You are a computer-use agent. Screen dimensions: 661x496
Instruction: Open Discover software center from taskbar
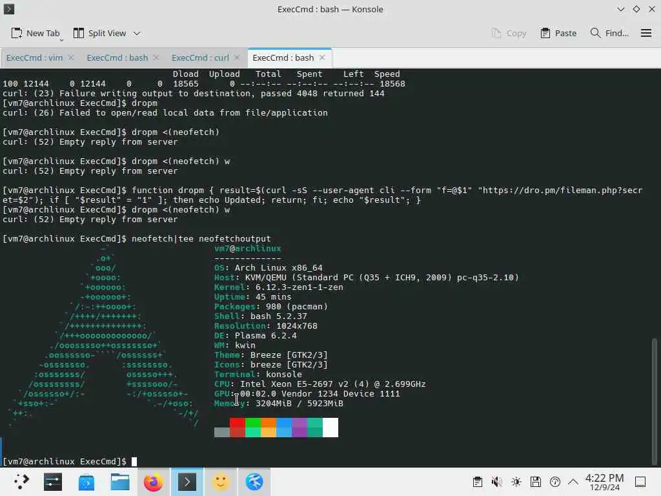click(86, 482)
